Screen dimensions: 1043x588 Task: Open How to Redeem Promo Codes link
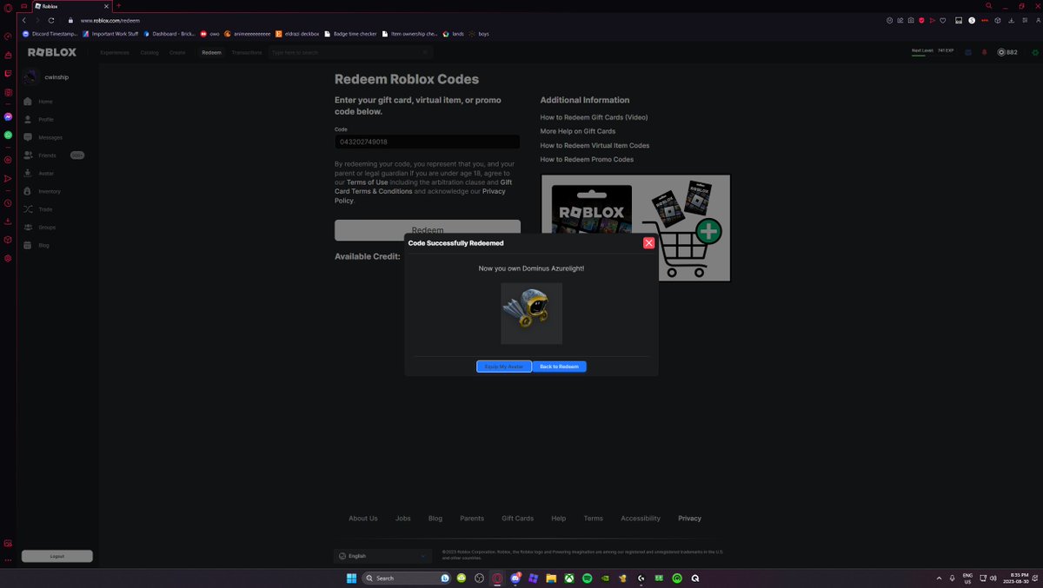(587, 159)
